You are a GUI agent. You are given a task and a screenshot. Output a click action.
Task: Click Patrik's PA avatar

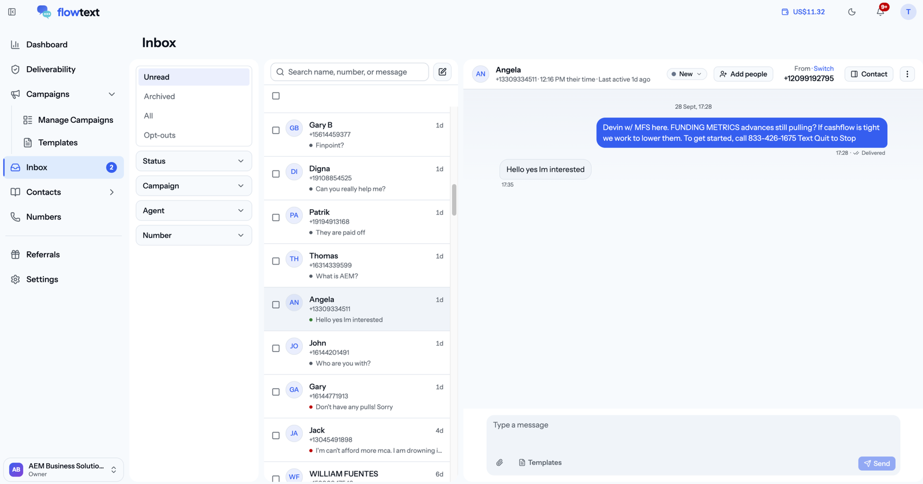[294, 215]
